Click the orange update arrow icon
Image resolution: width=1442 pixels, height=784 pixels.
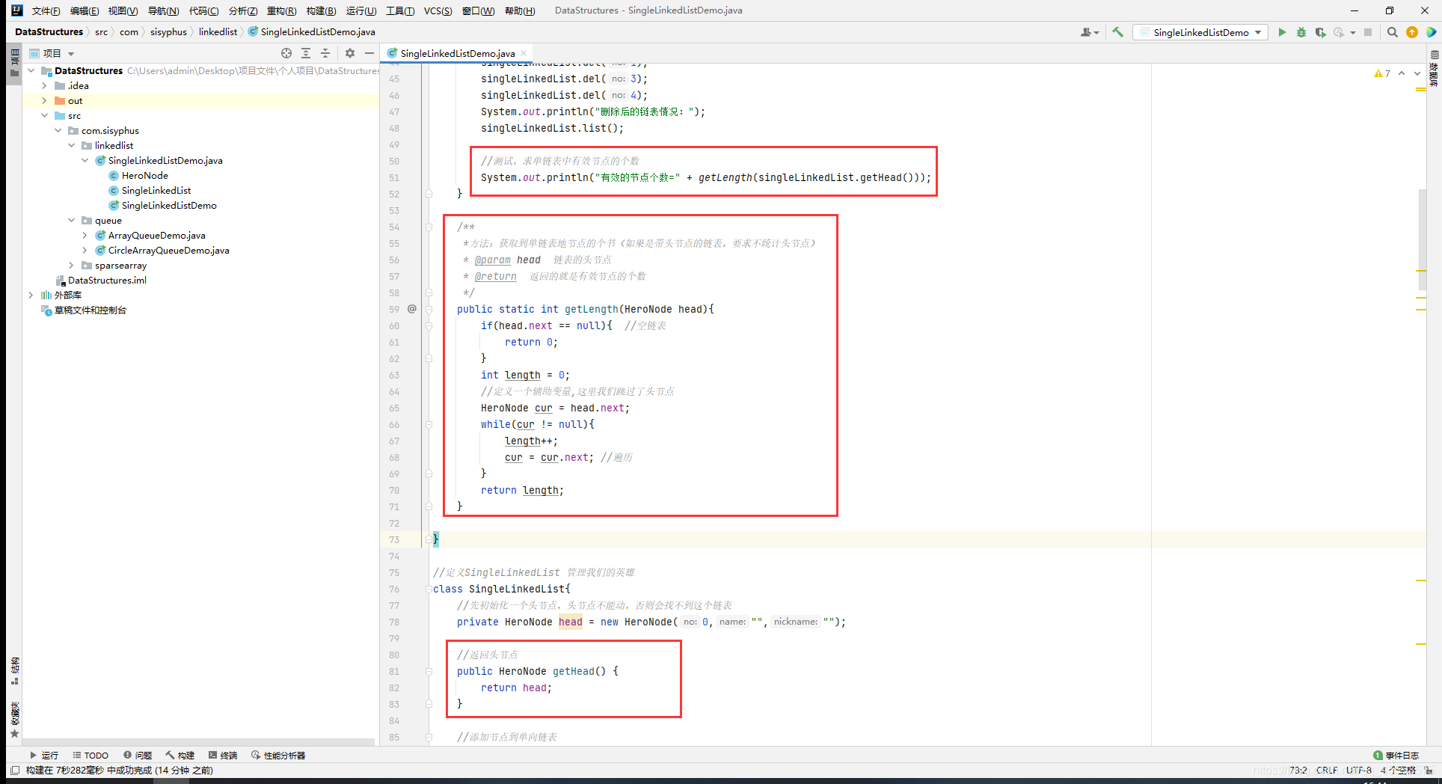coord(1411,32)
